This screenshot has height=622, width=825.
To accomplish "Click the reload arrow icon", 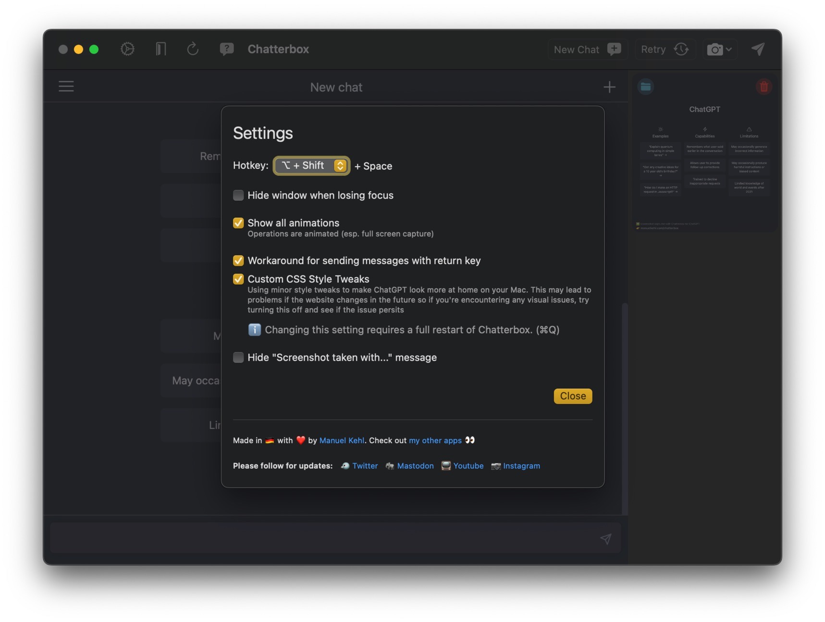I will tap(193, 49).
